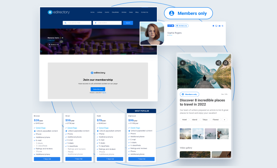Click the $99/year Diamond price
Screen dimensions: 277x168
133,120
